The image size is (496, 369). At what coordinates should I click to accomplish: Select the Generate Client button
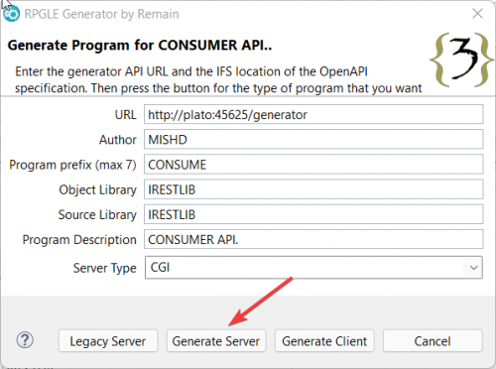[x=324, y=341]
